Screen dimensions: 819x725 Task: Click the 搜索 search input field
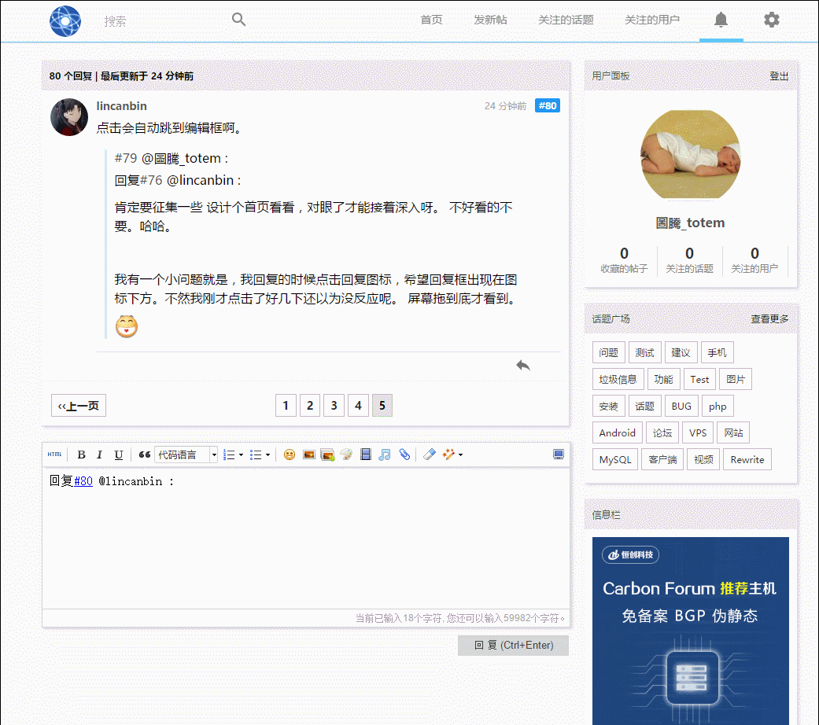pyautogui.click(x=162, y=21)
